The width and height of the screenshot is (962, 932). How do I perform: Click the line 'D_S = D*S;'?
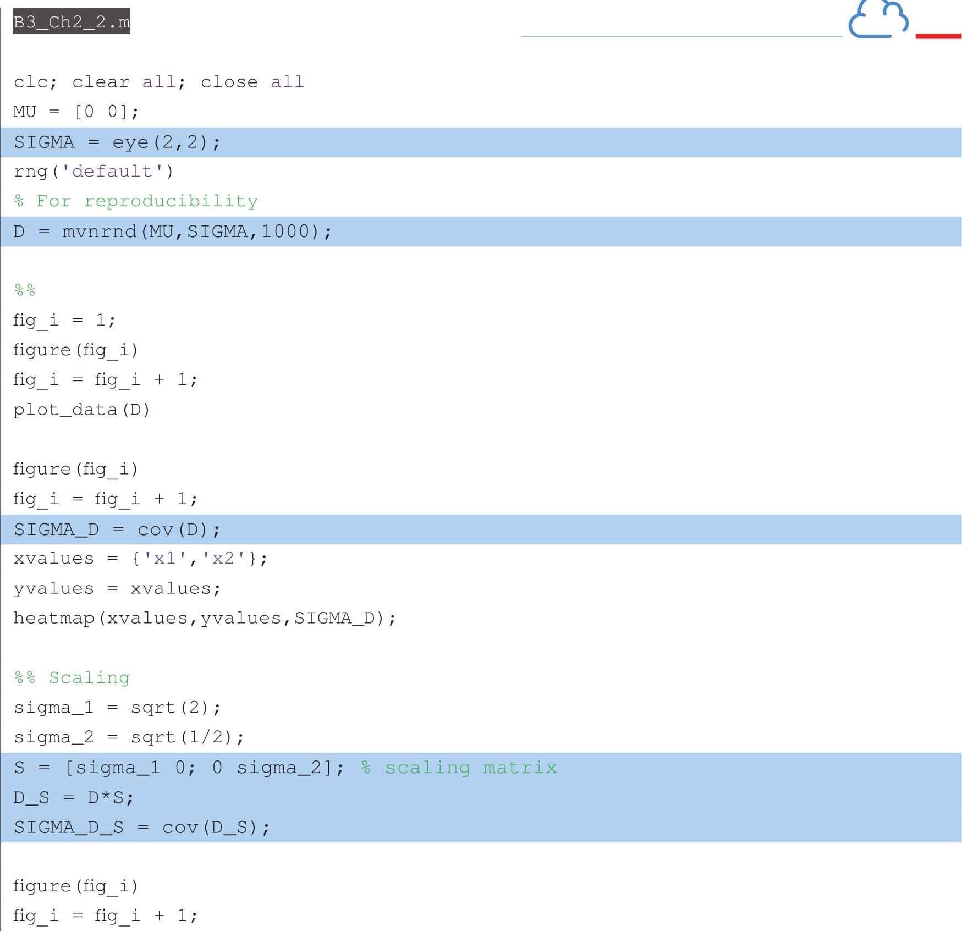[74, 797]
